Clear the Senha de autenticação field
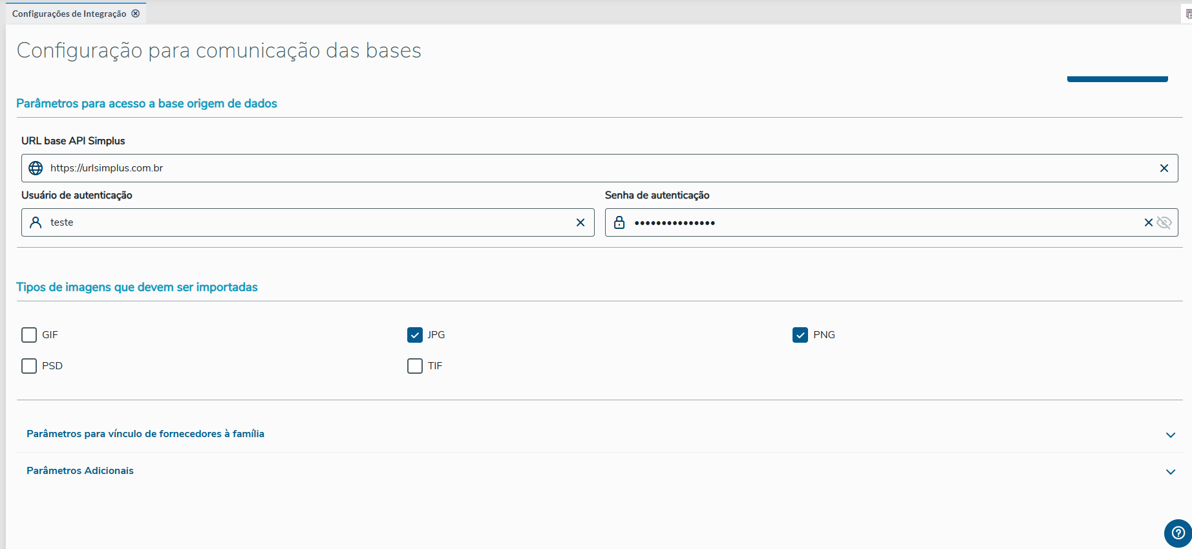 [x=1148, y=222]
